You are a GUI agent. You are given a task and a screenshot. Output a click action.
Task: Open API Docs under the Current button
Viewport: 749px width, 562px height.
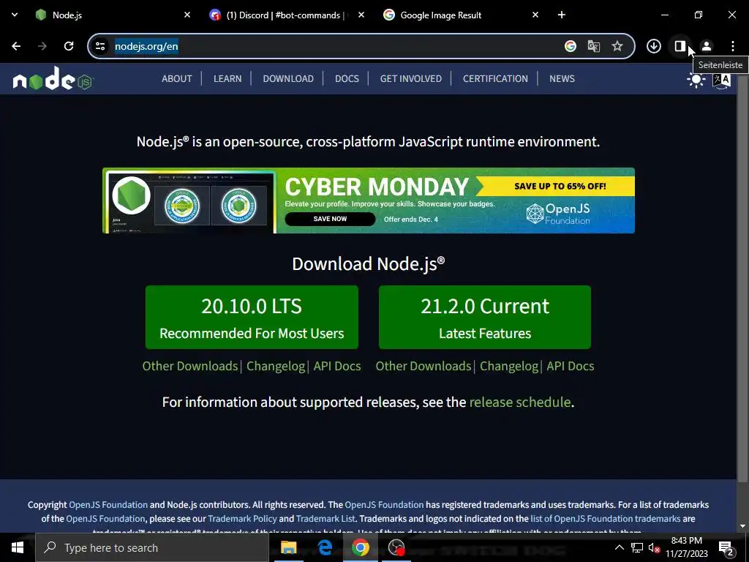click(x=571, y=366)
